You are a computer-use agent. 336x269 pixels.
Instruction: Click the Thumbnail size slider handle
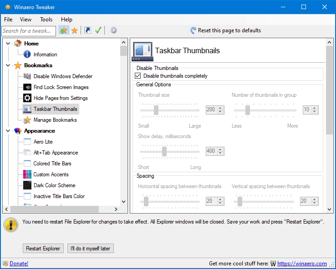pos(156,110)
